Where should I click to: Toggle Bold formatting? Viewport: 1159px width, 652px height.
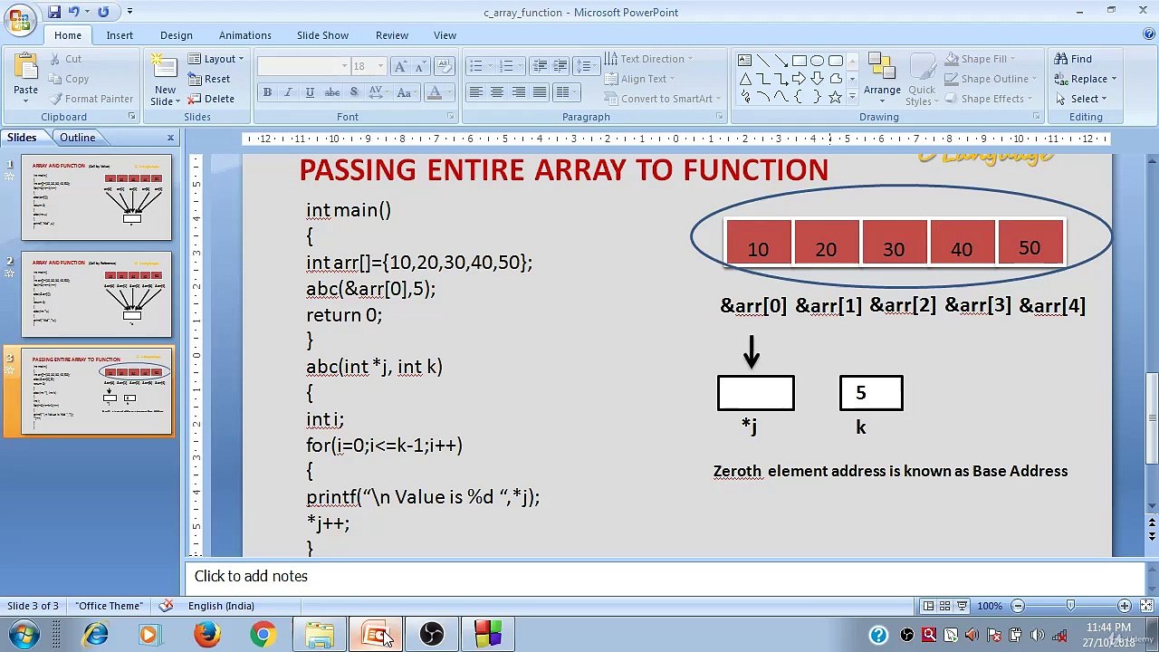tap(267, 92)
